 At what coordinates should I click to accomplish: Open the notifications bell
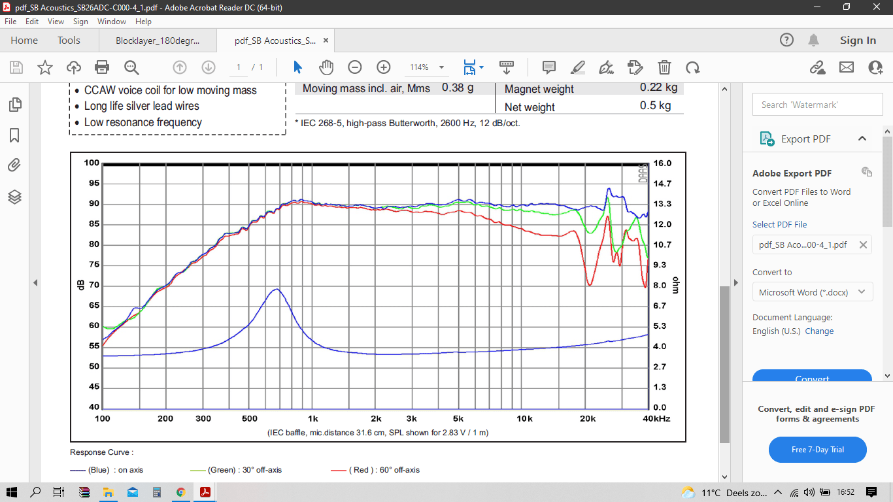click(814, 40)
